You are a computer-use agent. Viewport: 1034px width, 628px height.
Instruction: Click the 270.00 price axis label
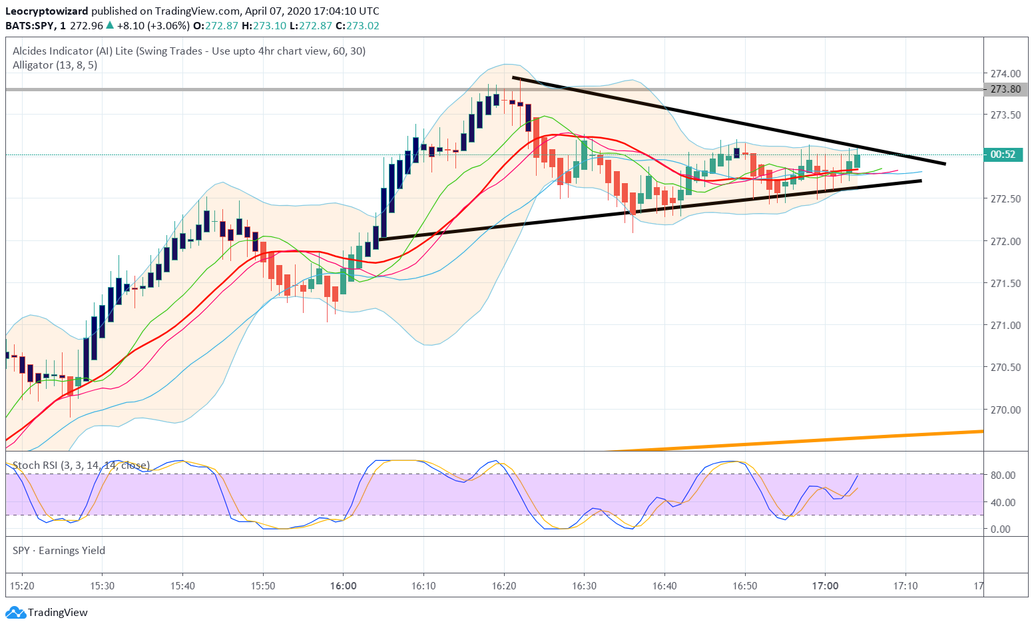[1005, 410]
